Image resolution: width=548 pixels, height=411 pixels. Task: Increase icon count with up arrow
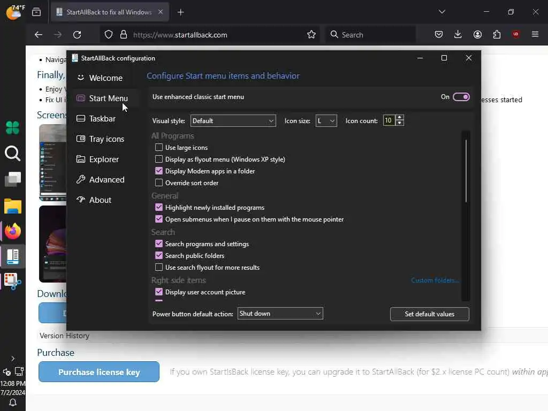[400, 118]
